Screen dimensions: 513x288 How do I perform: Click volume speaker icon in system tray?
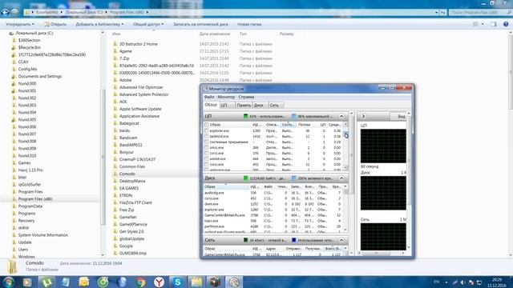coord(463,282)
